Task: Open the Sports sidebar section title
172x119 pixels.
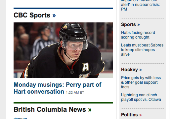Action: tap(128, 24)
